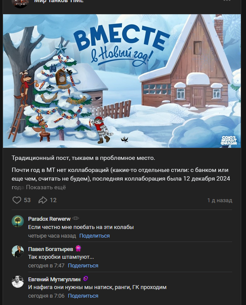
Task: Open the three-dot post options menu
Action: pos(227,0)
